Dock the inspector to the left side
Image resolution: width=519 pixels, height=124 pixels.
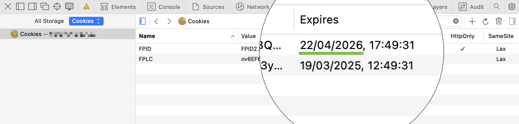point(20,7)
